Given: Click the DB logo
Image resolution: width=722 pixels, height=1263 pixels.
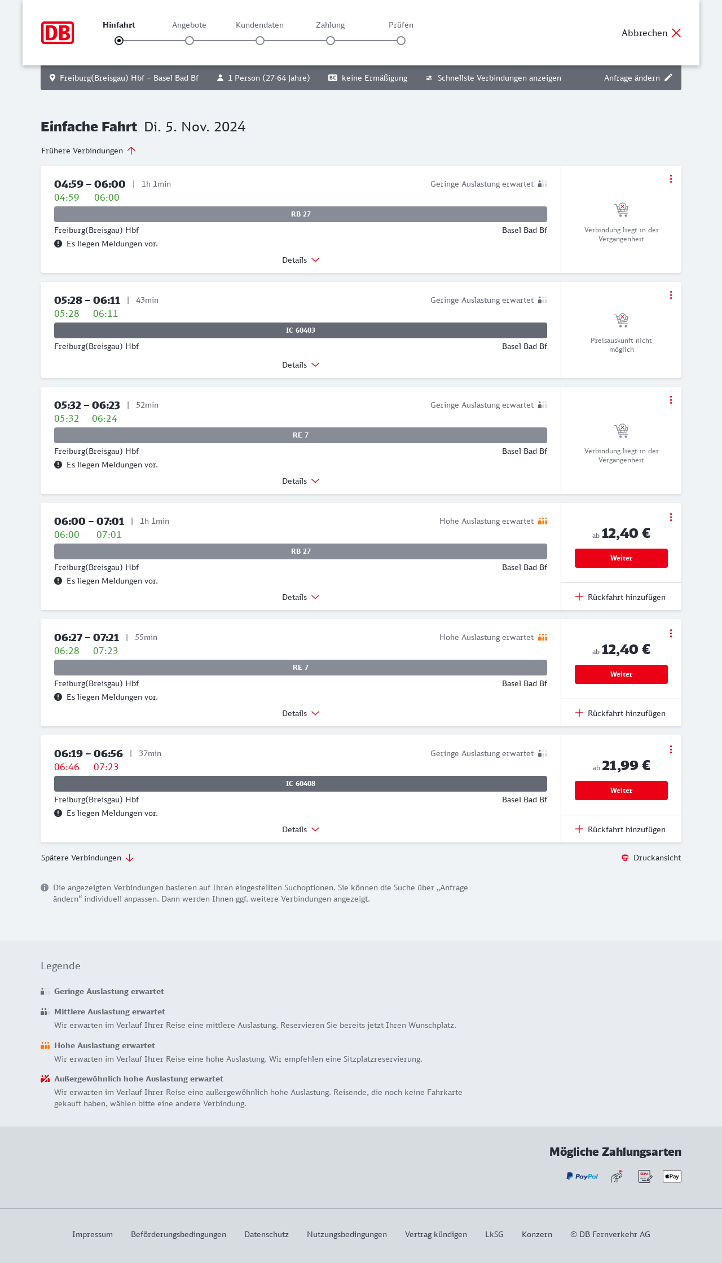Looking at the screenshot, I should click(x=58, y=33).
